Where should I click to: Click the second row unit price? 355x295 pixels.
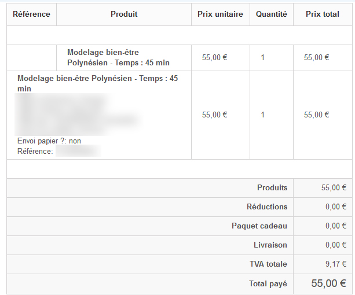[214, 115]
